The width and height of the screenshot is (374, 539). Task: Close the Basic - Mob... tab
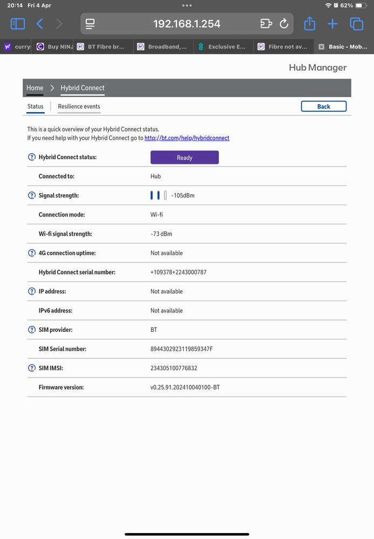(322, 47)
